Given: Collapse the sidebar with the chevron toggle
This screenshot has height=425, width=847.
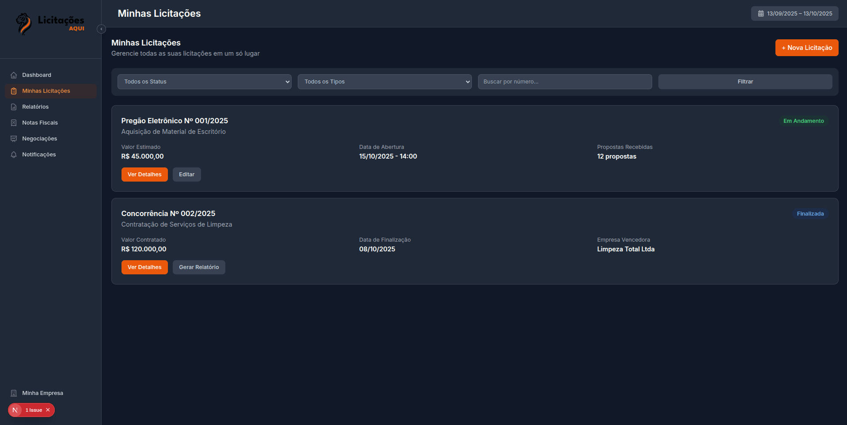Looking at the screenshot, I should (x=101, y=29).
